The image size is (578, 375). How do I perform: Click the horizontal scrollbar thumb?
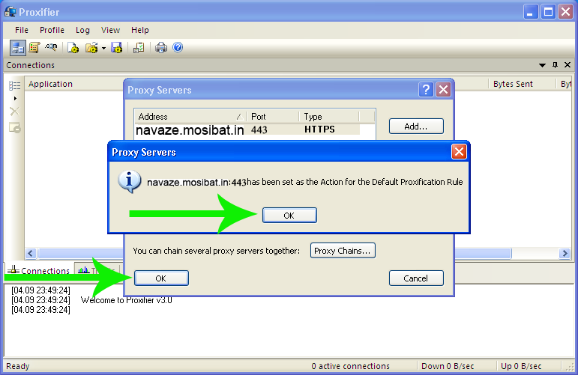click(274, 254)
